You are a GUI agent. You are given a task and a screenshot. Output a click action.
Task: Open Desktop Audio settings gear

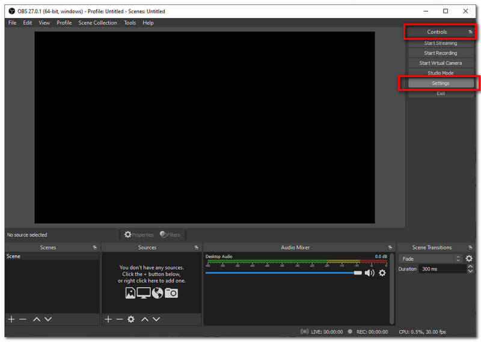(x=382, y=273)
